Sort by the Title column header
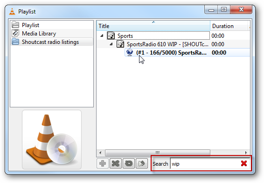 click(x=153, y=26)
